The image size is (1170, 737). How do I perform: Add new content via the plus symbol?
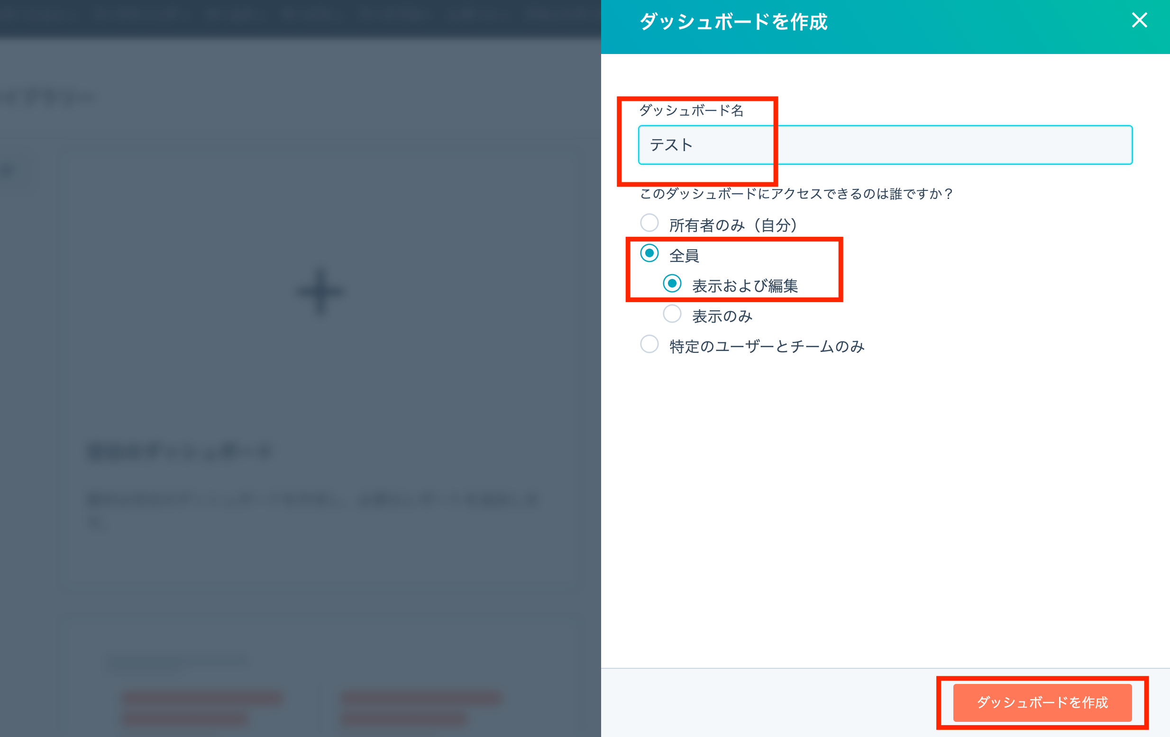pos(319,291)
